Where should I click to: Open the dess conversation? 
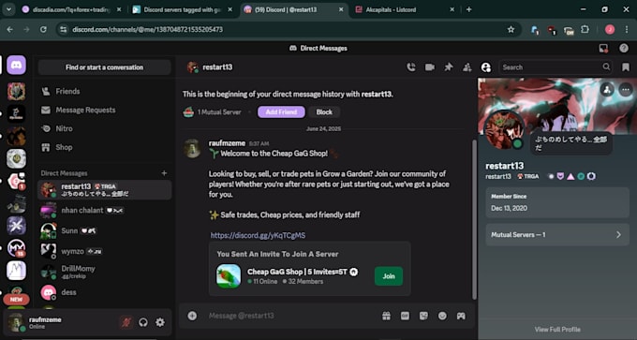click(x=105, y=292)
